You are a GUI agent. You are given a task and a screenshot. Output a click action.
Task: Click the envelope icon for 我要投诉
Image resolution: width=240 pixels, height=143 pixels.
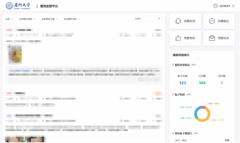point(212,38)
